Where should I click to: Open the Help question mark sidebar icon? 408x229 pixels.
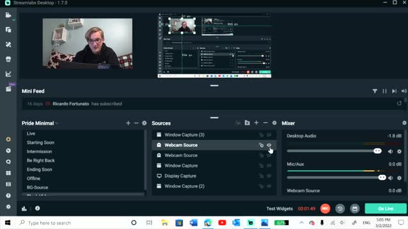point(8,195)
